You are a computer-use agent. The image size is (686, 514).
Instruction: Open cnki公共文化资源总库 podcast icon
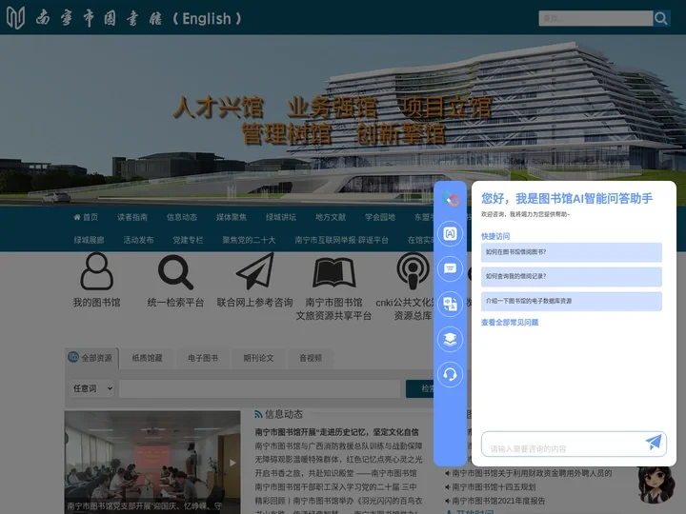coord(413,271)
